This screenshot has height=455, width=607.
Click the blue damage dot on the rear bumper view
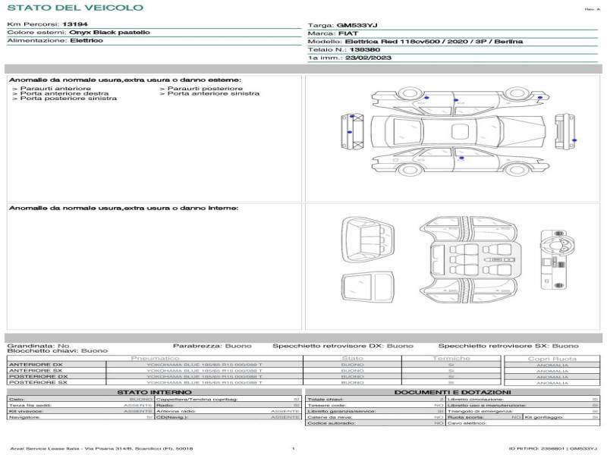[574, 140]
